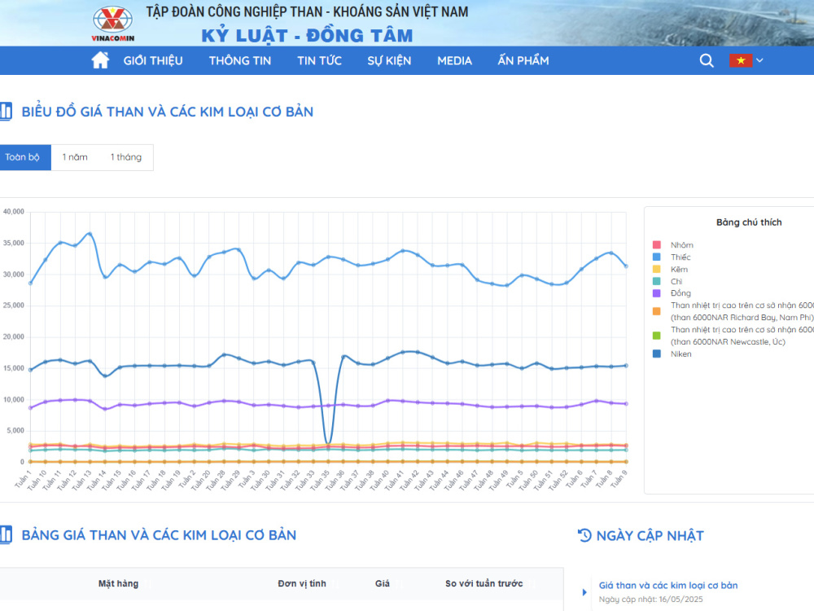The width and height of the screenshot is (814, 611).
Task: Toggle Richard Bay coal orange swatch
Action: click(657, 311)
